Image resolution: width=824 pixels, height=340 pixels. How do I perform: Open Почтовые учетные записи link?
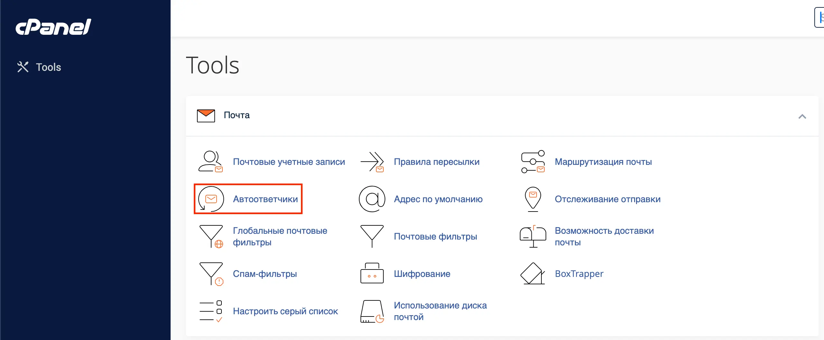[x=289, y=162]
